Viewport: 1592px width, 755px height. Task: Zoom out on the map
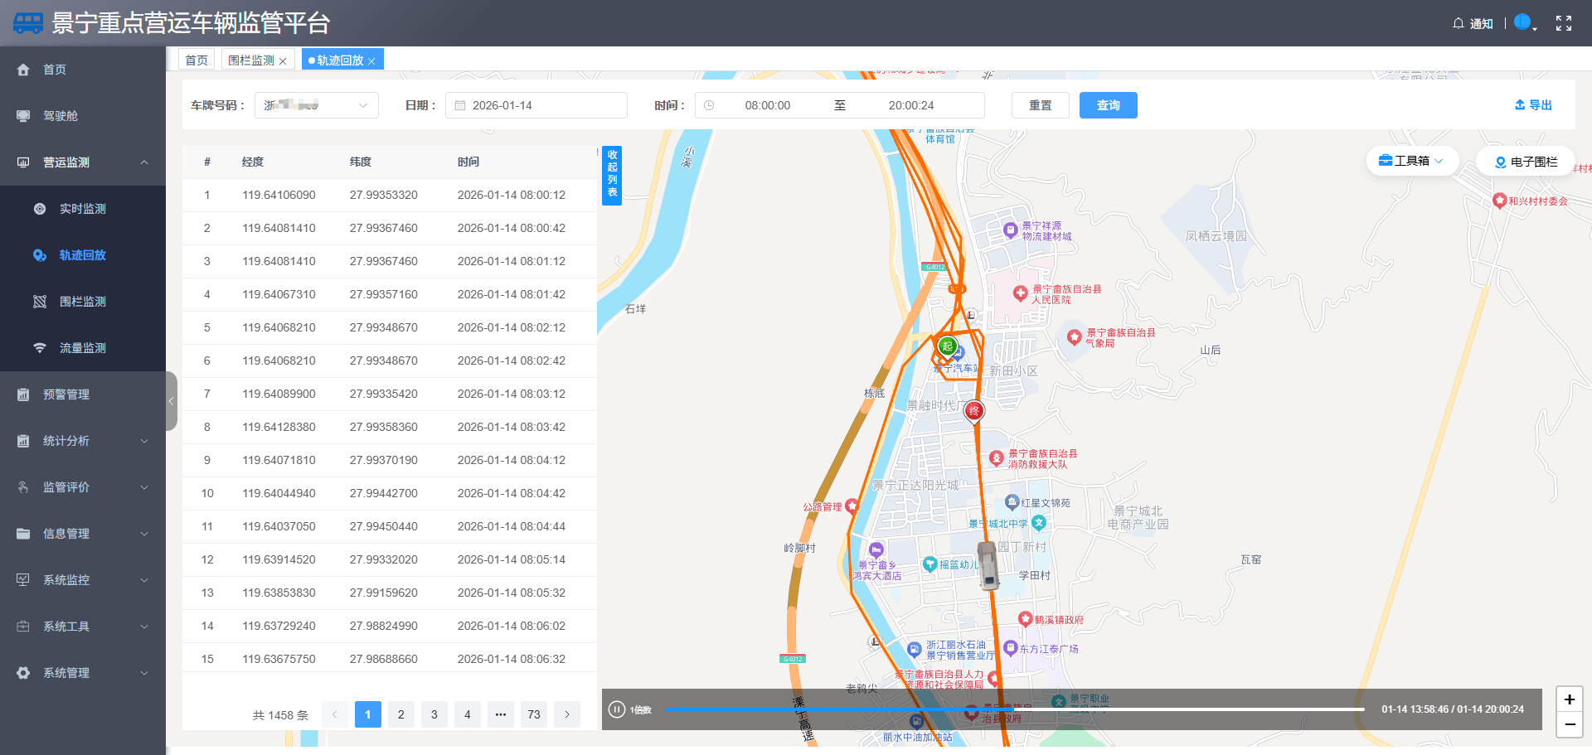(1569, 724)
